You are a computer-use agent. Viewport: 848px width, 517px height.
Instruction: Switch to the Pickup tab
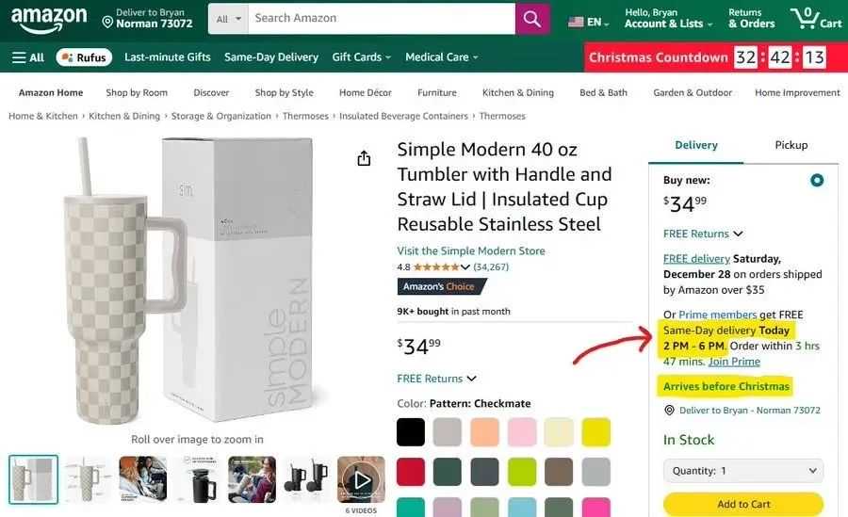pos(791,145)
